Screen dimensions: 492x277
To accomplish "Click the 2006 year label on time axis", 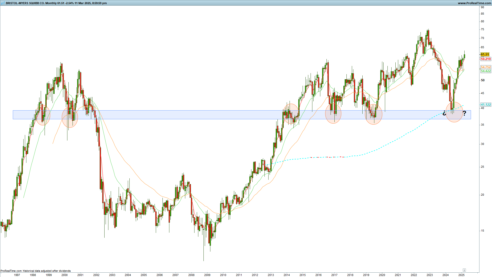I will (x=160, y=275).
